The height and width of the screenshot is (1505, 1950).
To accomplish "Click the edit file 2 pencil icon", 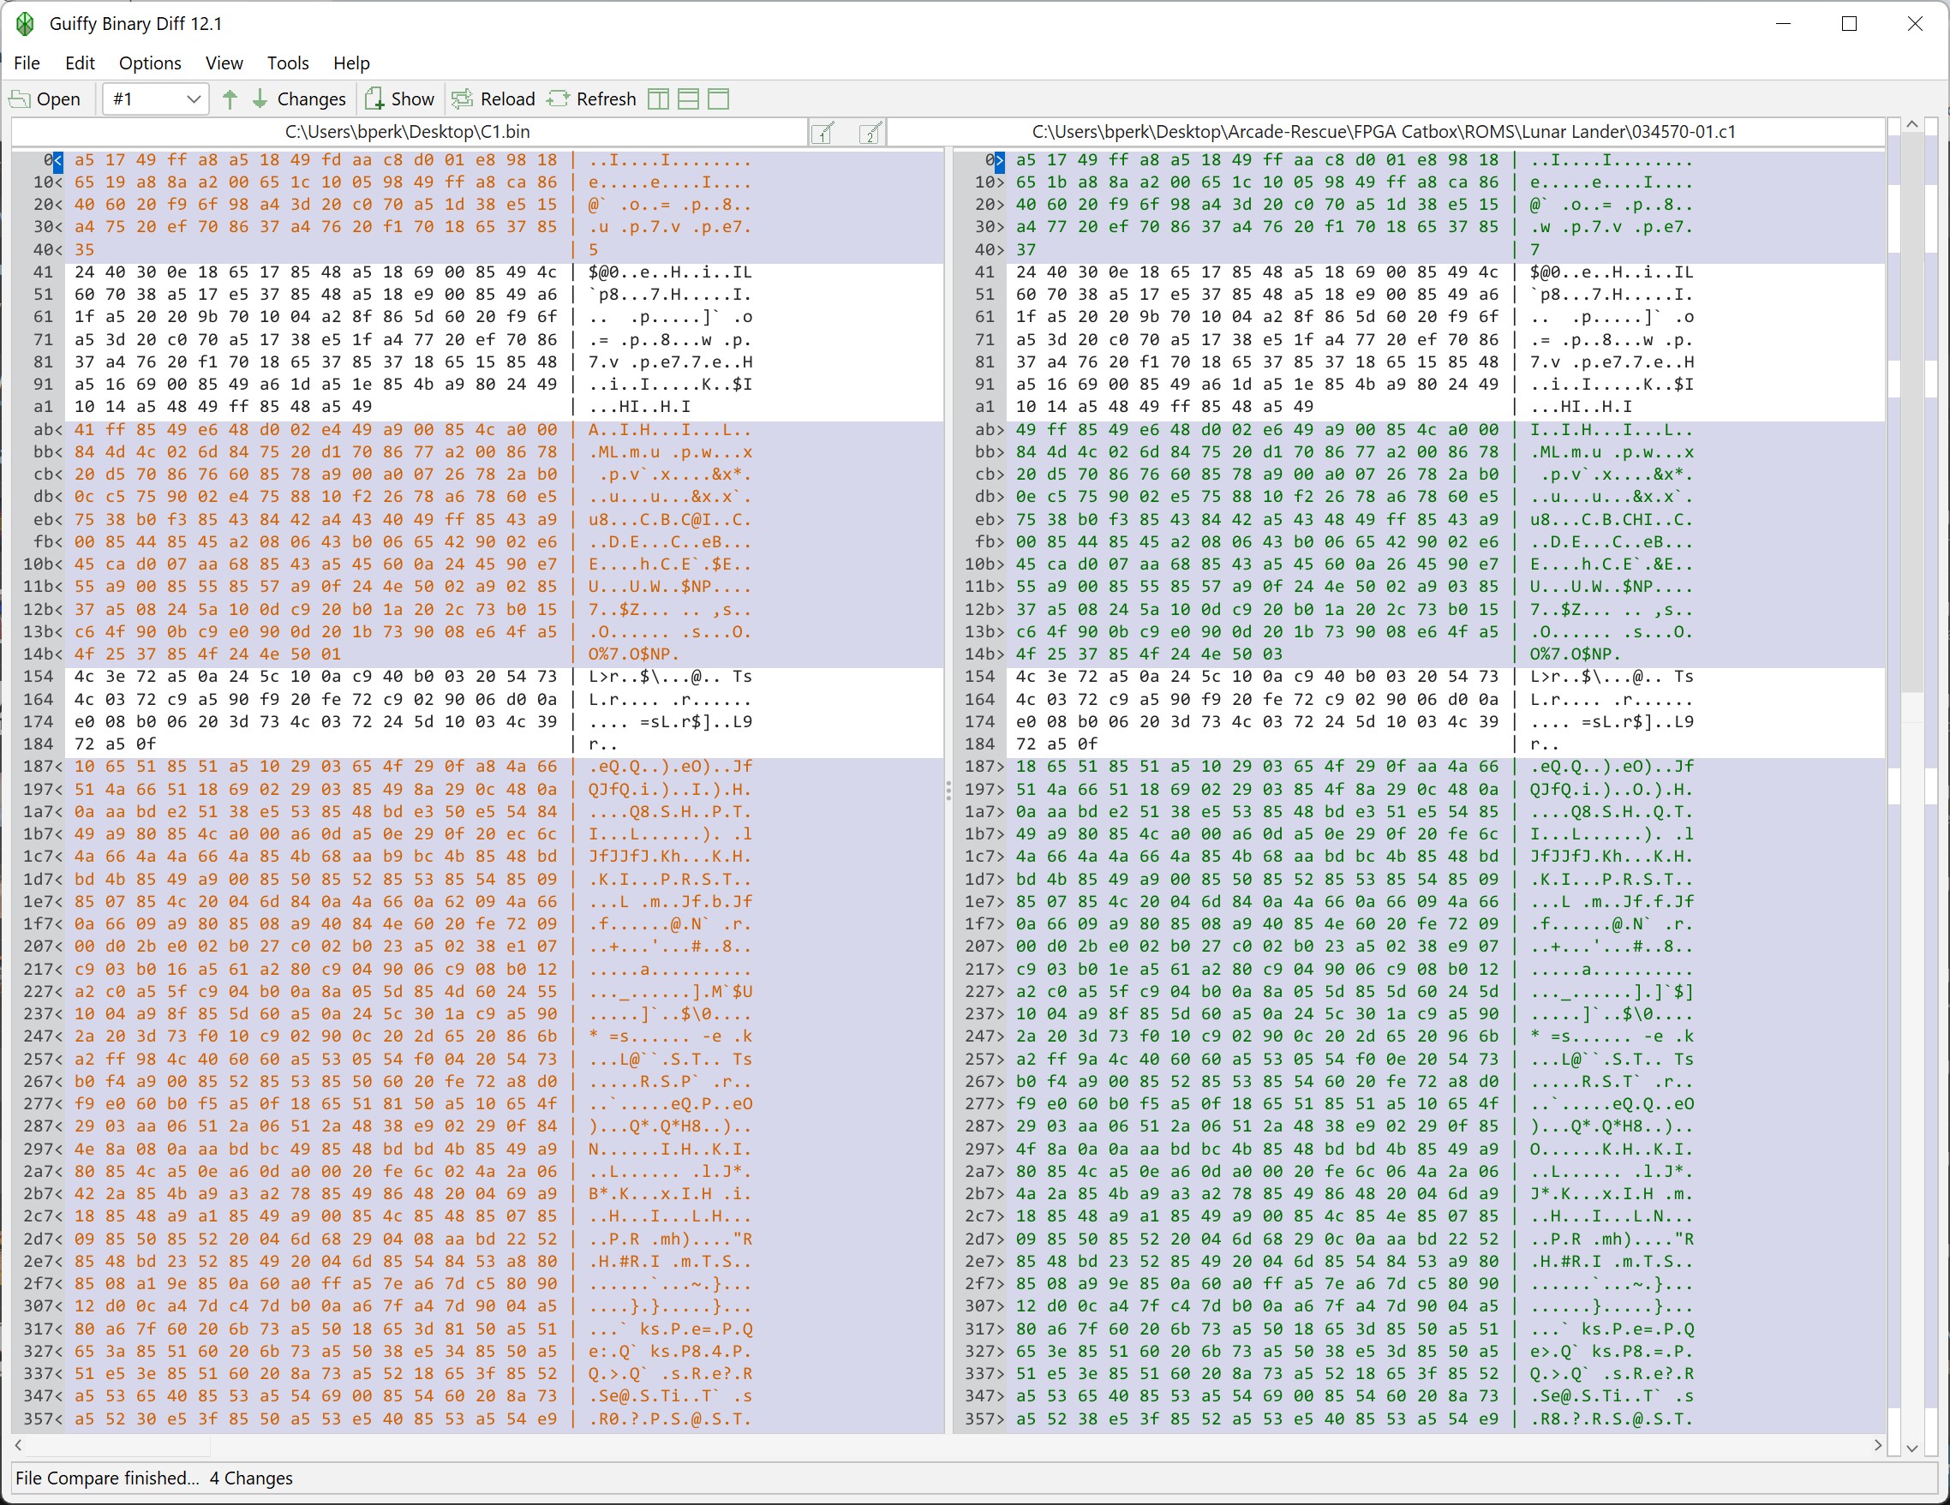I will 870,133.
